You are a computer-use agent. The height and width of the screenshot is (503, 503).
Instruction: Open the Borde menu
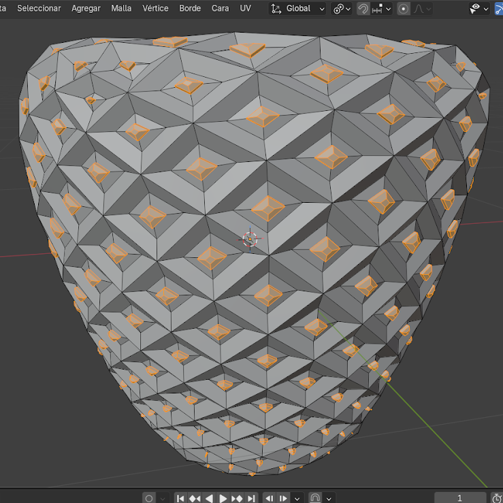190,8
